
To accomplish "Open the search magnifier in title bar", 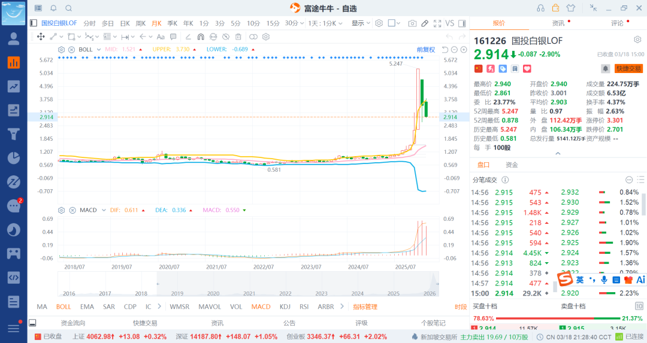I will point(69,8).
